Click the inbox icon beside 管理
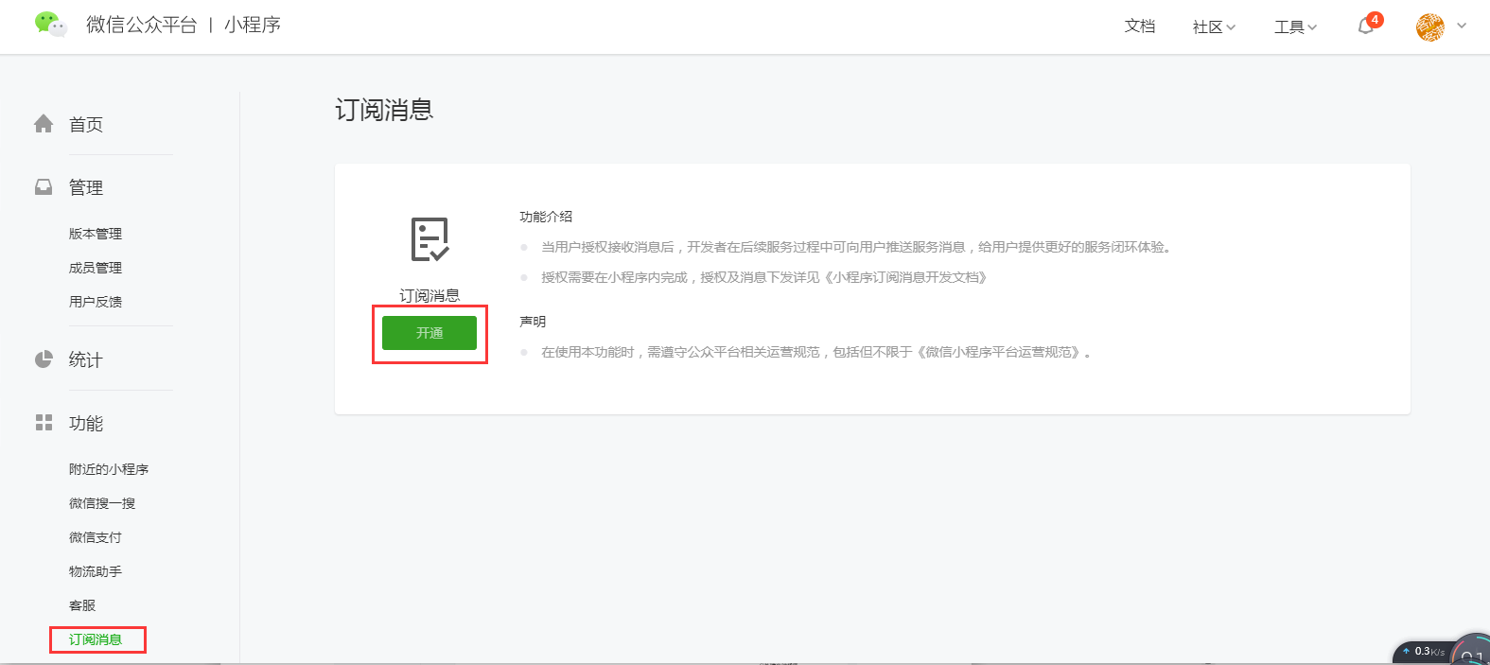Image resolution: width=1490 pixels, height=665 pixels. coord(44,187)
